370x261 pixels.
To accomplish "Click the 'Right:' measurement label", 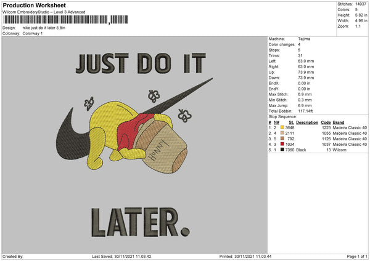I will pos(274,66).
